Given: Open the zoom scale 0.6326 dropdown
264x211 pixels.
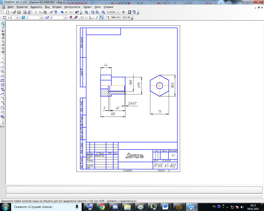Looking at the screenshot, I should (118, 12).
